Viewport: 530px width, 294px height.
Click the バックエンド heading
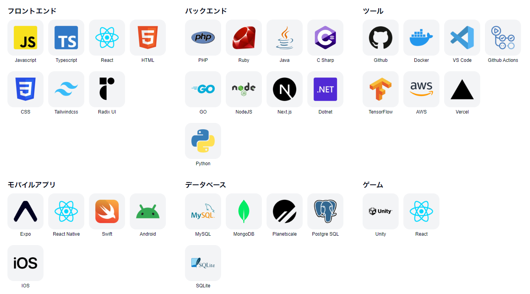click(x=206, y=11)
